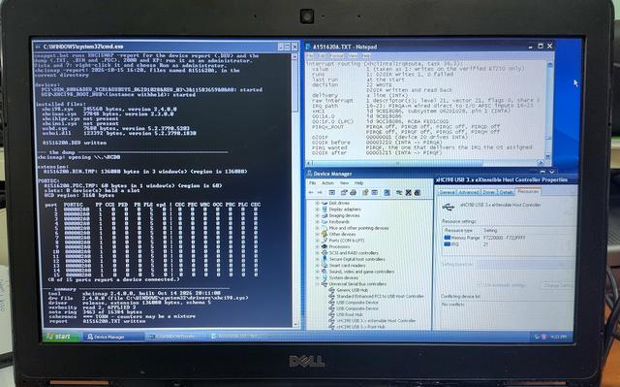Select the Other devices category

[342, 235]
